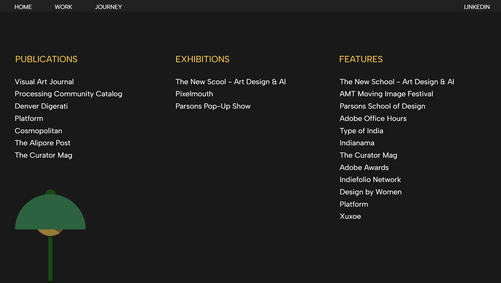Visit the Indiefolio Network feature
Image resolution: width=501 pixels, height=283 pixels.
(x=370, y=180)
